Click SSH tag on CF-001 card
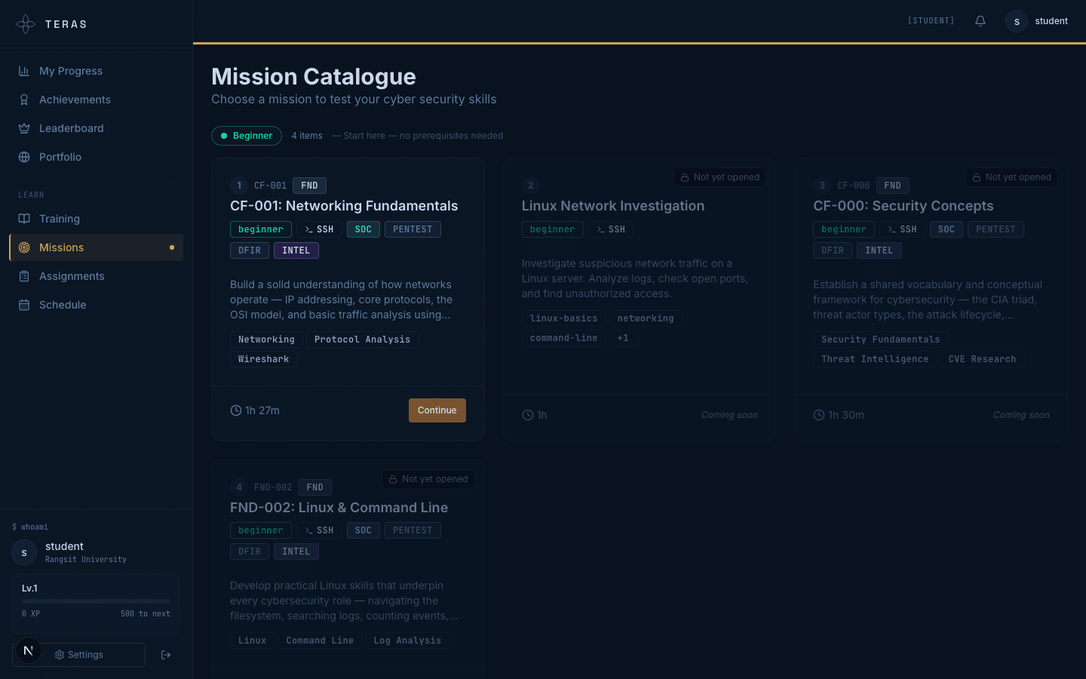The image size is (1086, 679). 319,229
